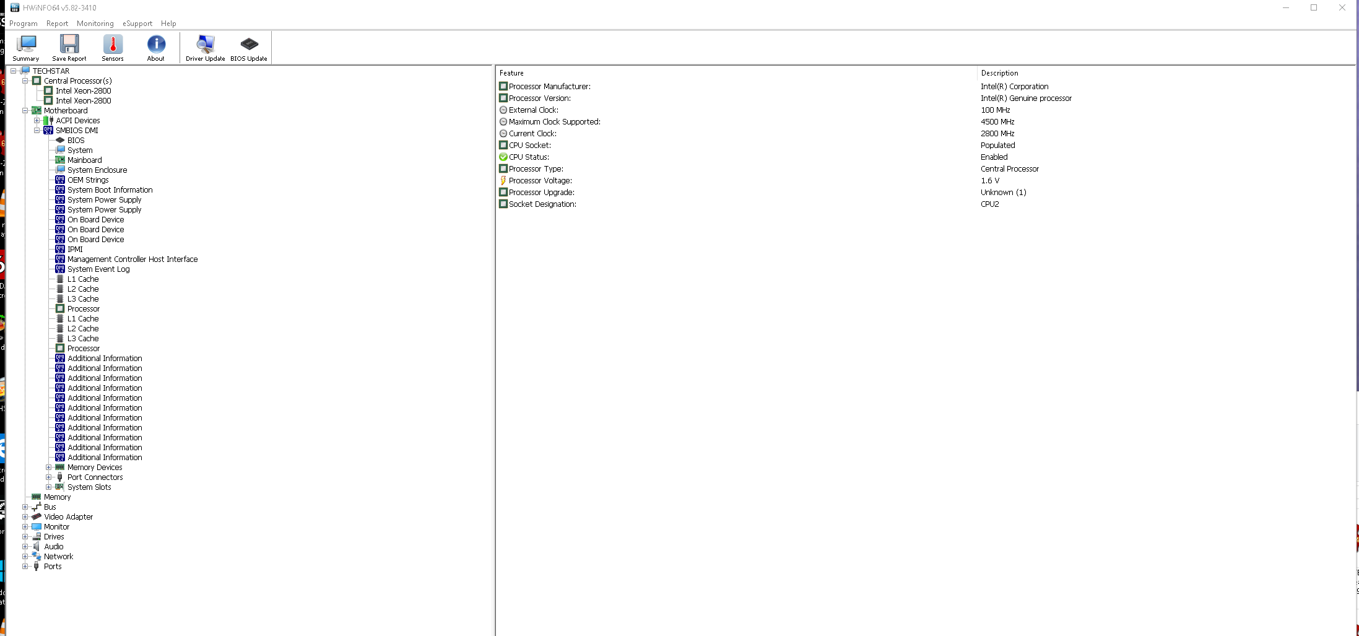Open the Help menu

(x=168, y=24)
